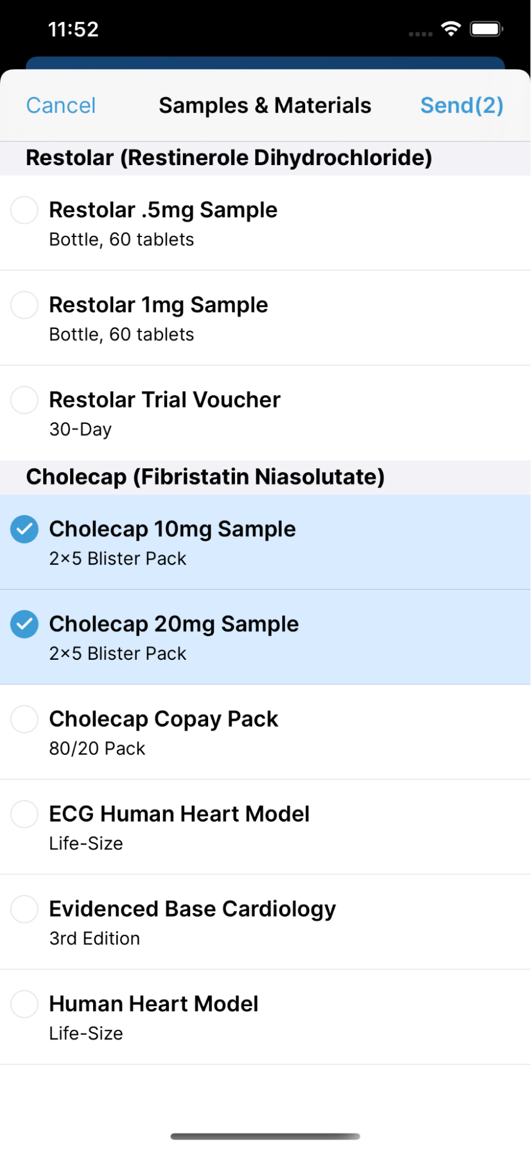Check the ECG Human Heart Model circle

(25, 814)
